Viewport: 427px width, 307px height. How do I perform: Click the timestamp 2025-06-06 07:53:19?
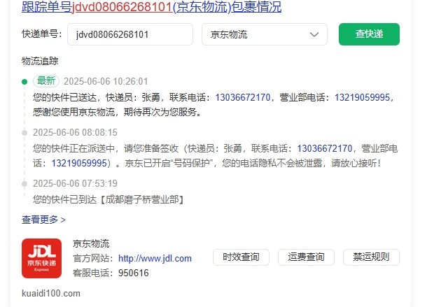(x=75, y=183)
